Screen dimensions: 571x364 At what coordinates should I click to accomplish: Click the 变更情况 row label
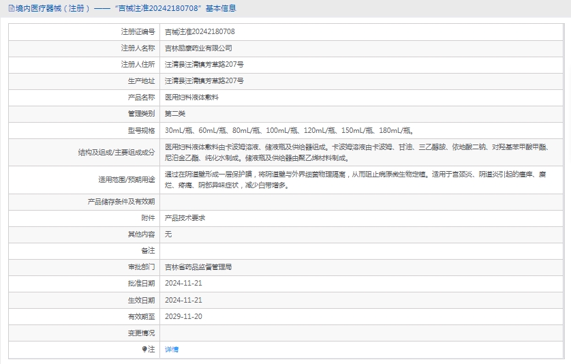pyautogui.click(x=141, y=333)
